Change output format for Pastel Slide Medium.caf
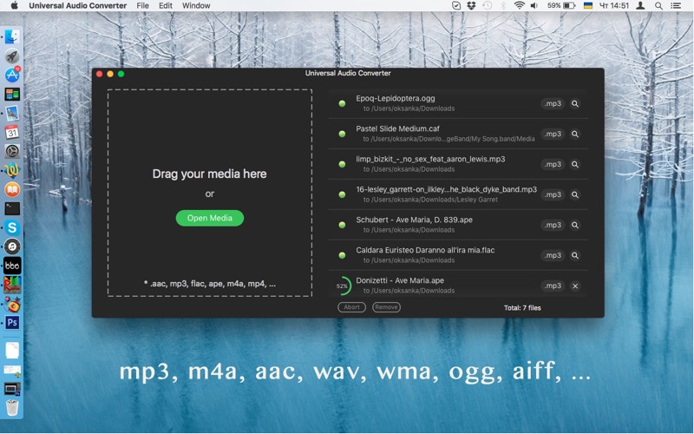This screenshot has width=694, height=434. click(552, 134)
